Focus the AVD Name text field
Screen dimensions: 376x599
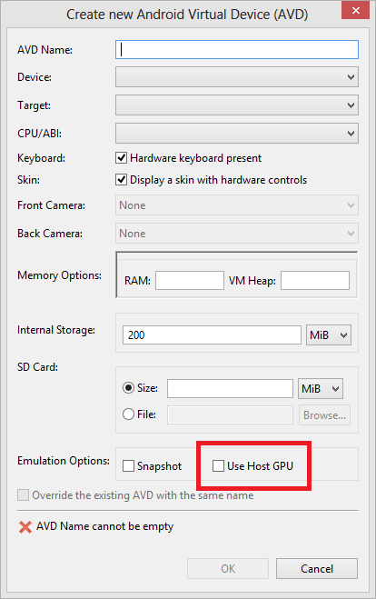pyautogui.click(x=237, y=50)
